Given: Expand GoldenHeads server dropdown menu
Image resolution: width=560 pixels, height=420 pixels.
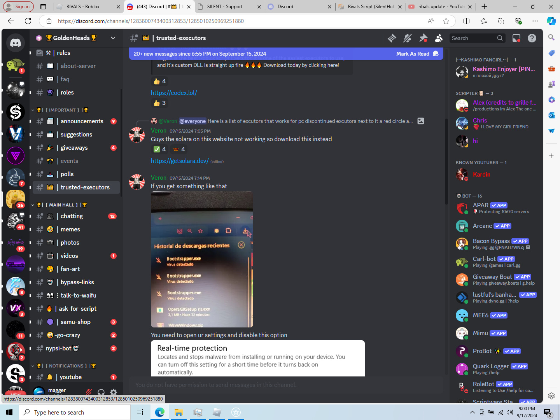Looking at the screenshot, I should click(113, 38).
